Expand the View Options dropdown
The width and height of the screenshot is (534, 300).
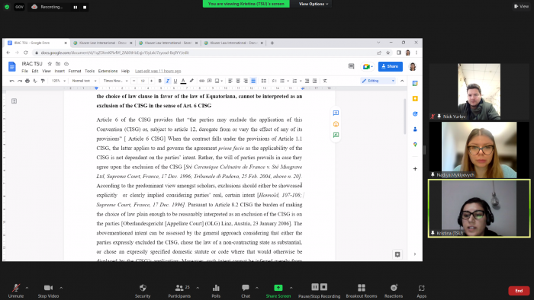(x=314, y=4)
